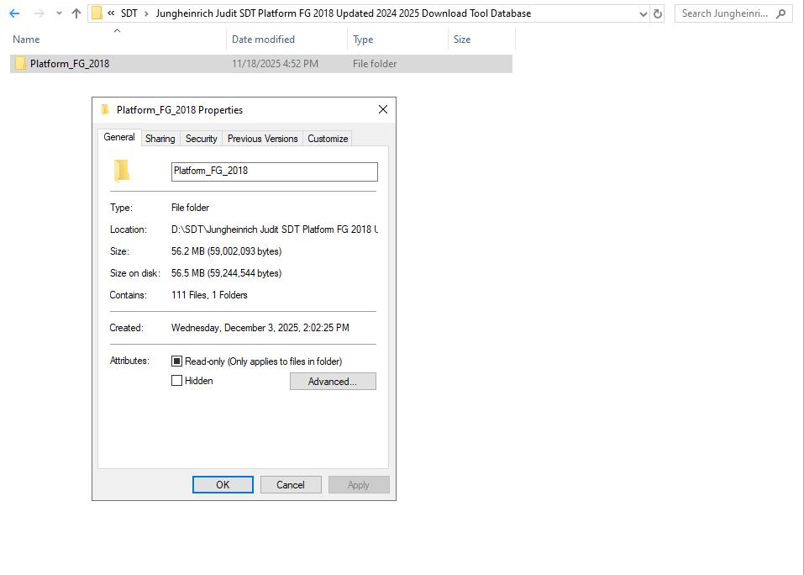Click the search magnifier icon
The height and width of the screenshot is (575, 804).
coord(781,13)
